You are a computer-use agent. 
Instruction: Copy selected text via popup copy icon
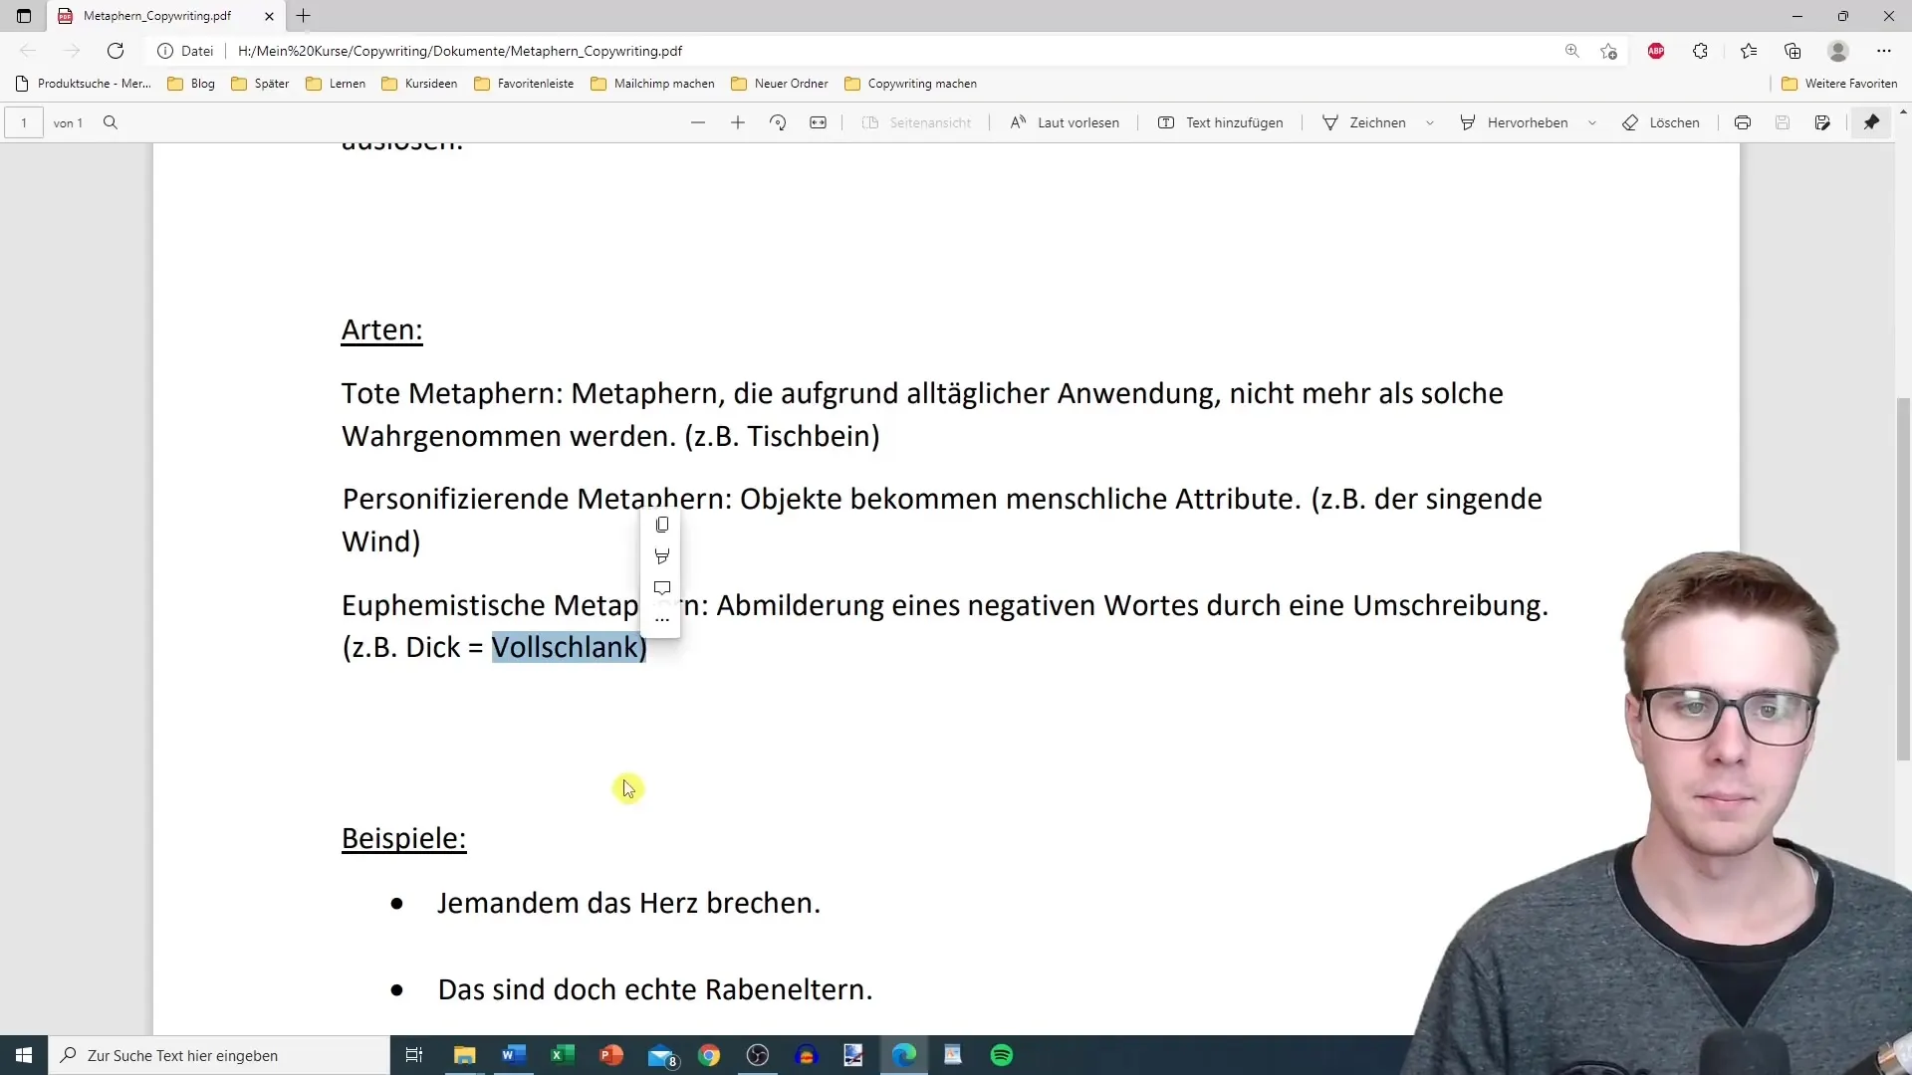662,525
